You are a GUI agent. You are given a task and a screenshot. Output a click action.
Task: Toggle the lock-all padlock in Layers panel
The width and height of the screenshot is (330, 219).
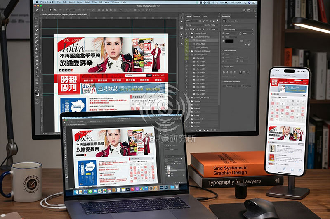(203, 29)
